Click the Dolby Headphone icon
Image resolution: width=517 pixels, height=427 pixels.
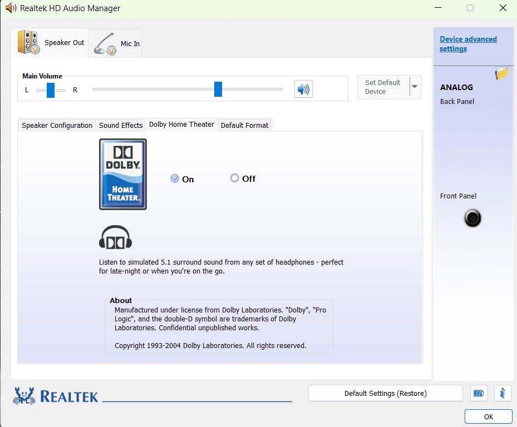(115, 237)
